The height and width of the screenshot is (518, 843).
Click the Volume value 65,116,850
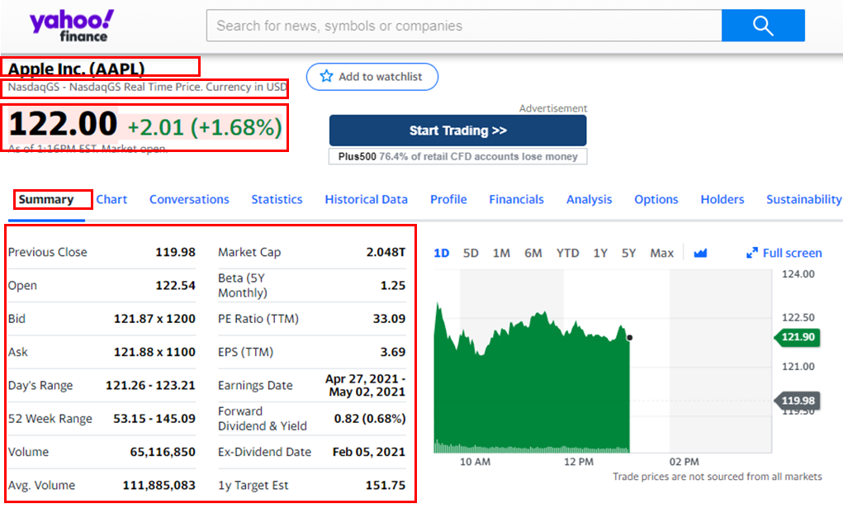tap(163, 453)
